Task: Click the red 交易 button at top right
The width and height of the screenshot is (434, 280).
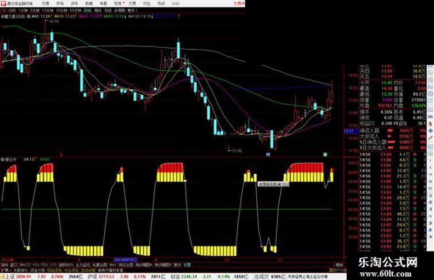Action: tap(239, 4)
